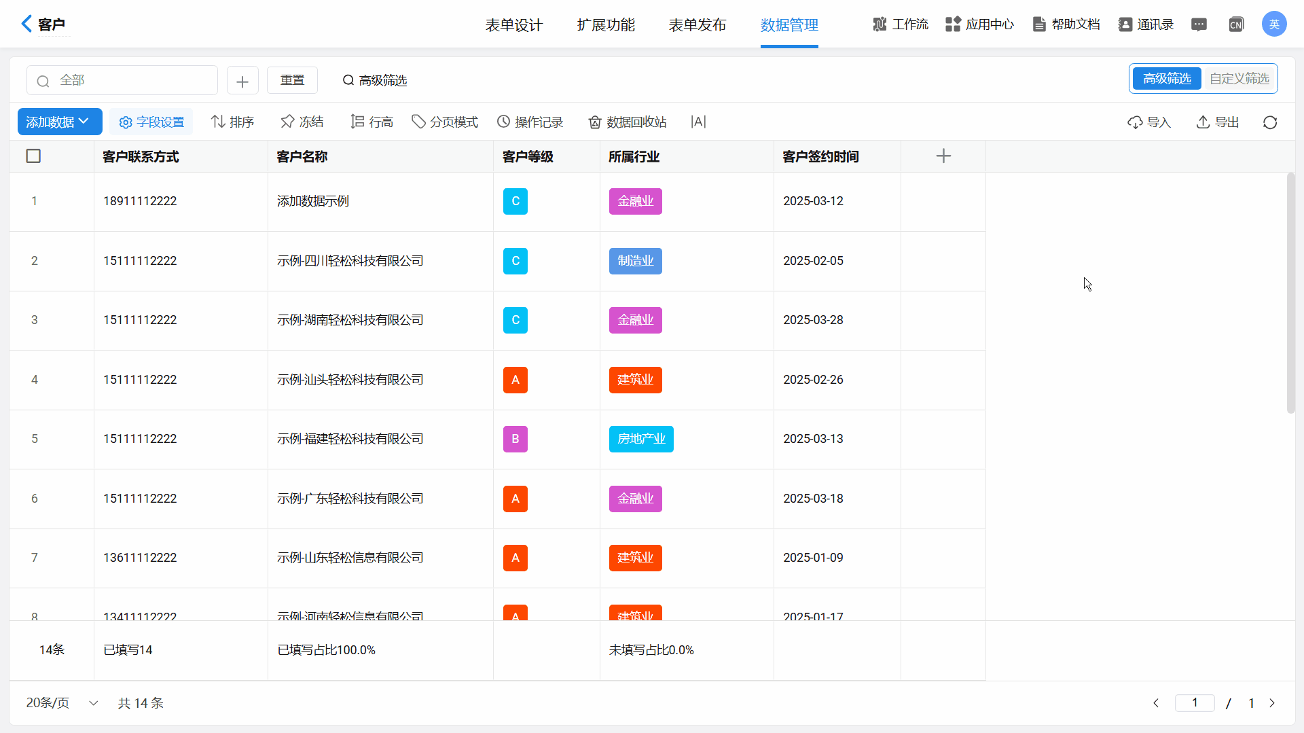Click the 导入 import cloud icon
This screenshot has width=1304, height=733.
(x=1135, y=122)
